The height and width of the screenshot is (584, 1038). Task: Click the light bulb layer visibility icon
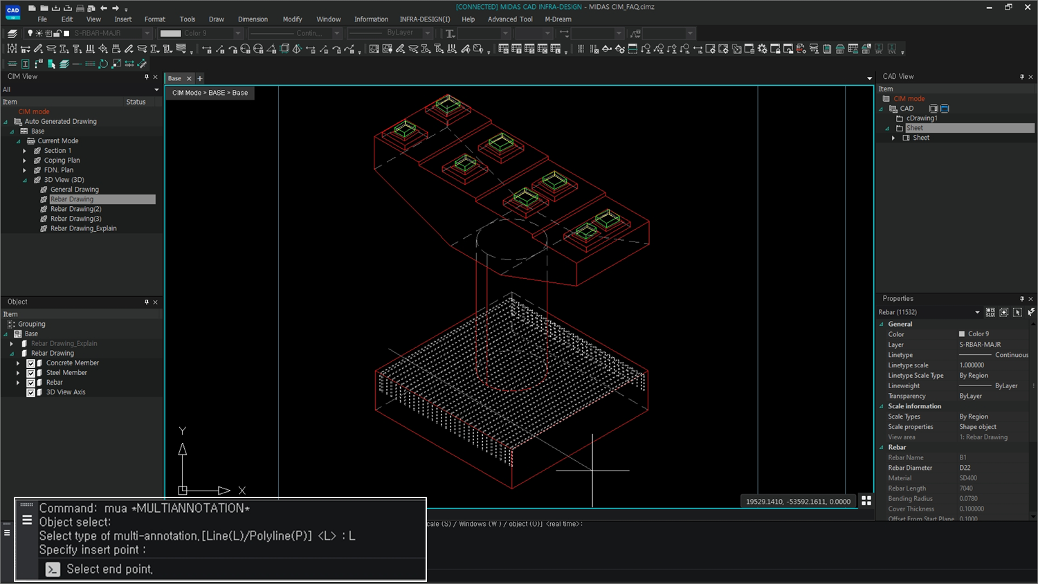pos(30,33)
